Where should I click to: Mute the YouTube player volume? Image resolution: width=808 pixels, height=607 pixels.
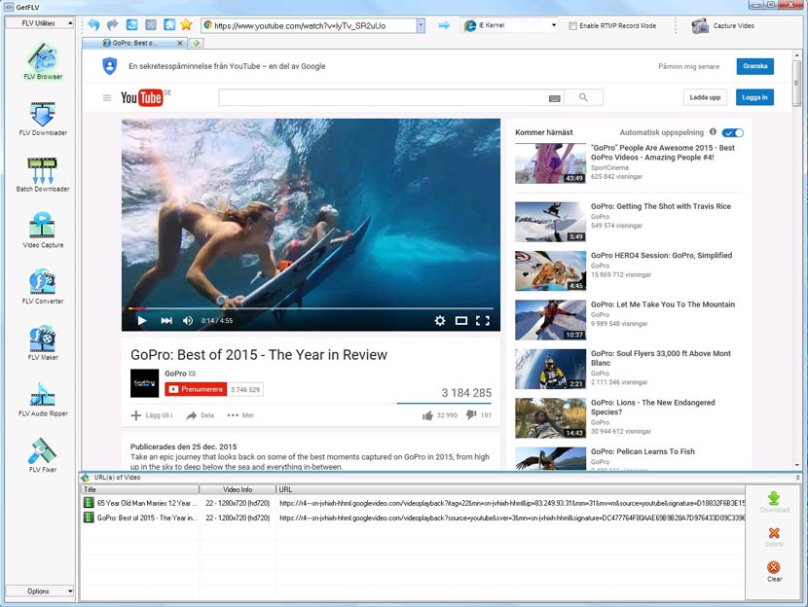pyautogui.click(x=188, y=318)
